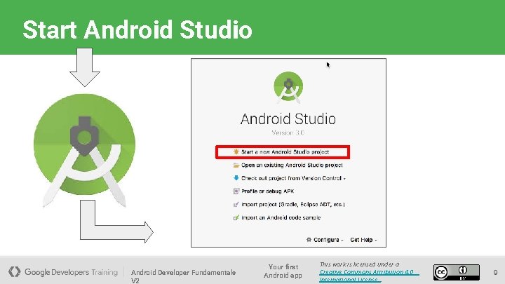Select Import an Android code sample

pyautogui.click(x=281, y=217)
